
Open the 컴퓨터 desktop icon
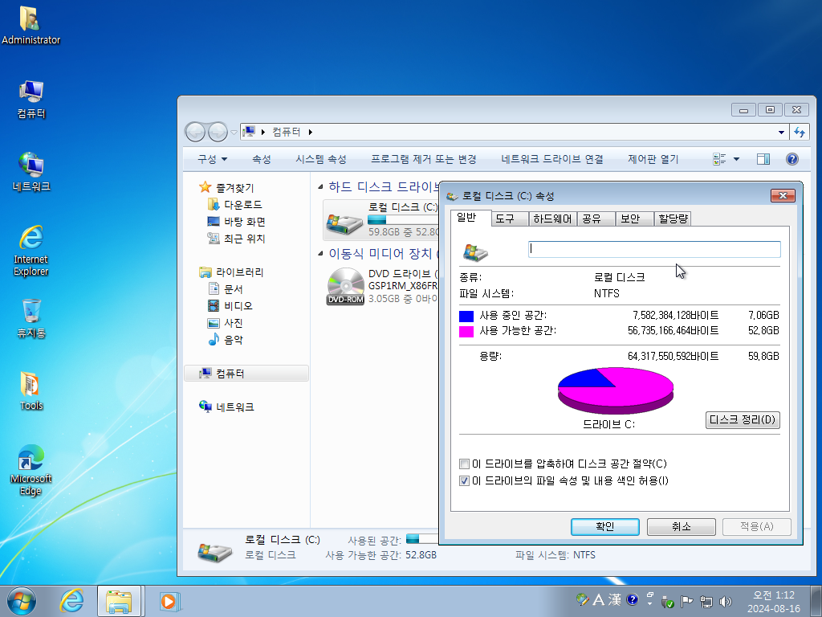click(31, 99)
